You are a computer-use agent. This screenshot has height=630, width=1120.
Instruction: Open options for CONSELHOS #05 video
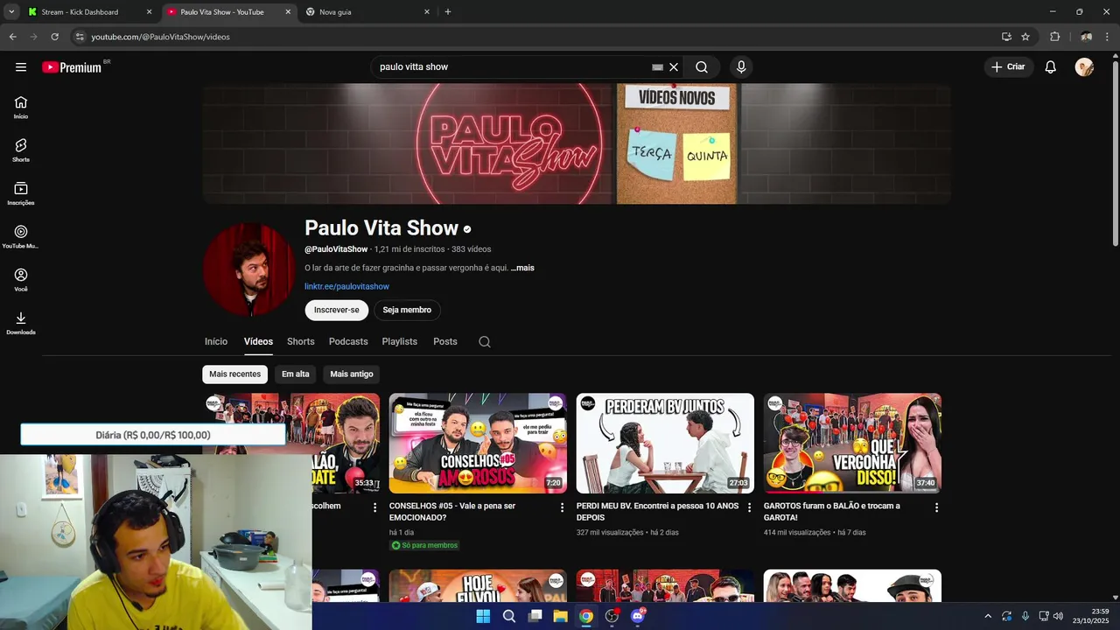pos(562,507)
